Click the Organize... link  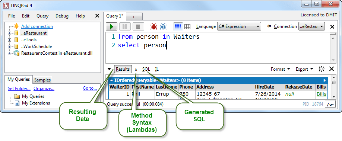click(x=44, y=89)
